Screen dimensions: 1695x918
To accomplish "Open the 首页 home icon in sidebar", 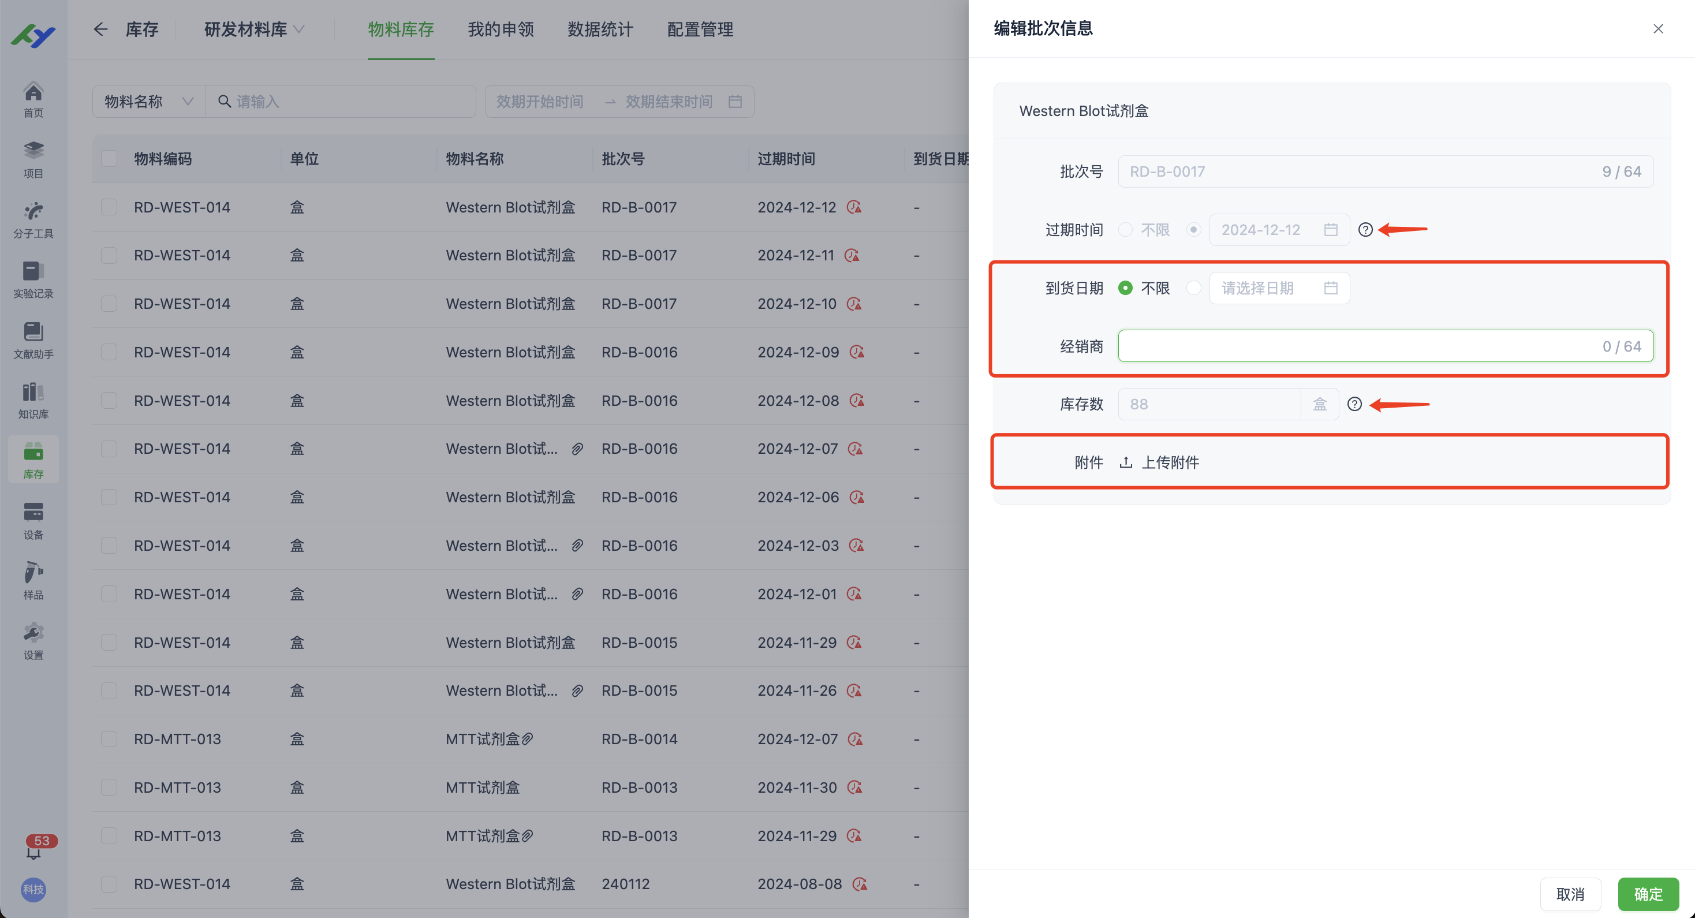I will (x=33, y=98).
